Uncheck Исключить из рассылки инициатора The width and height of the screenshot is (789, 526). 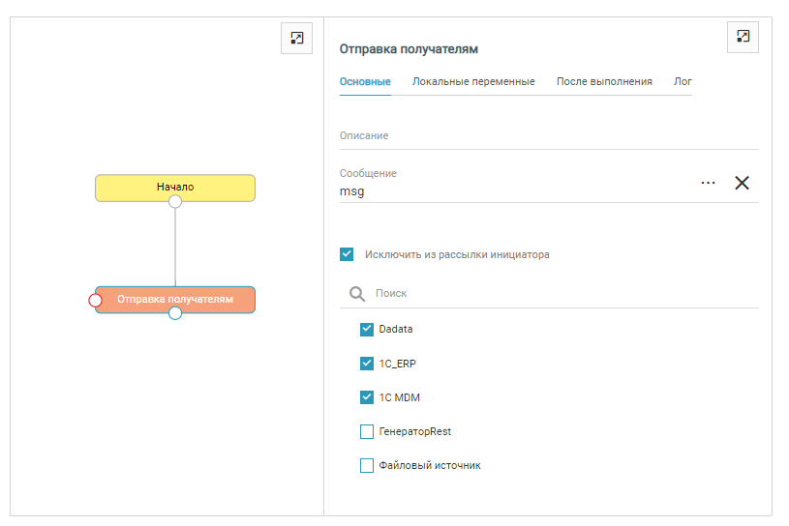[347, 255]
